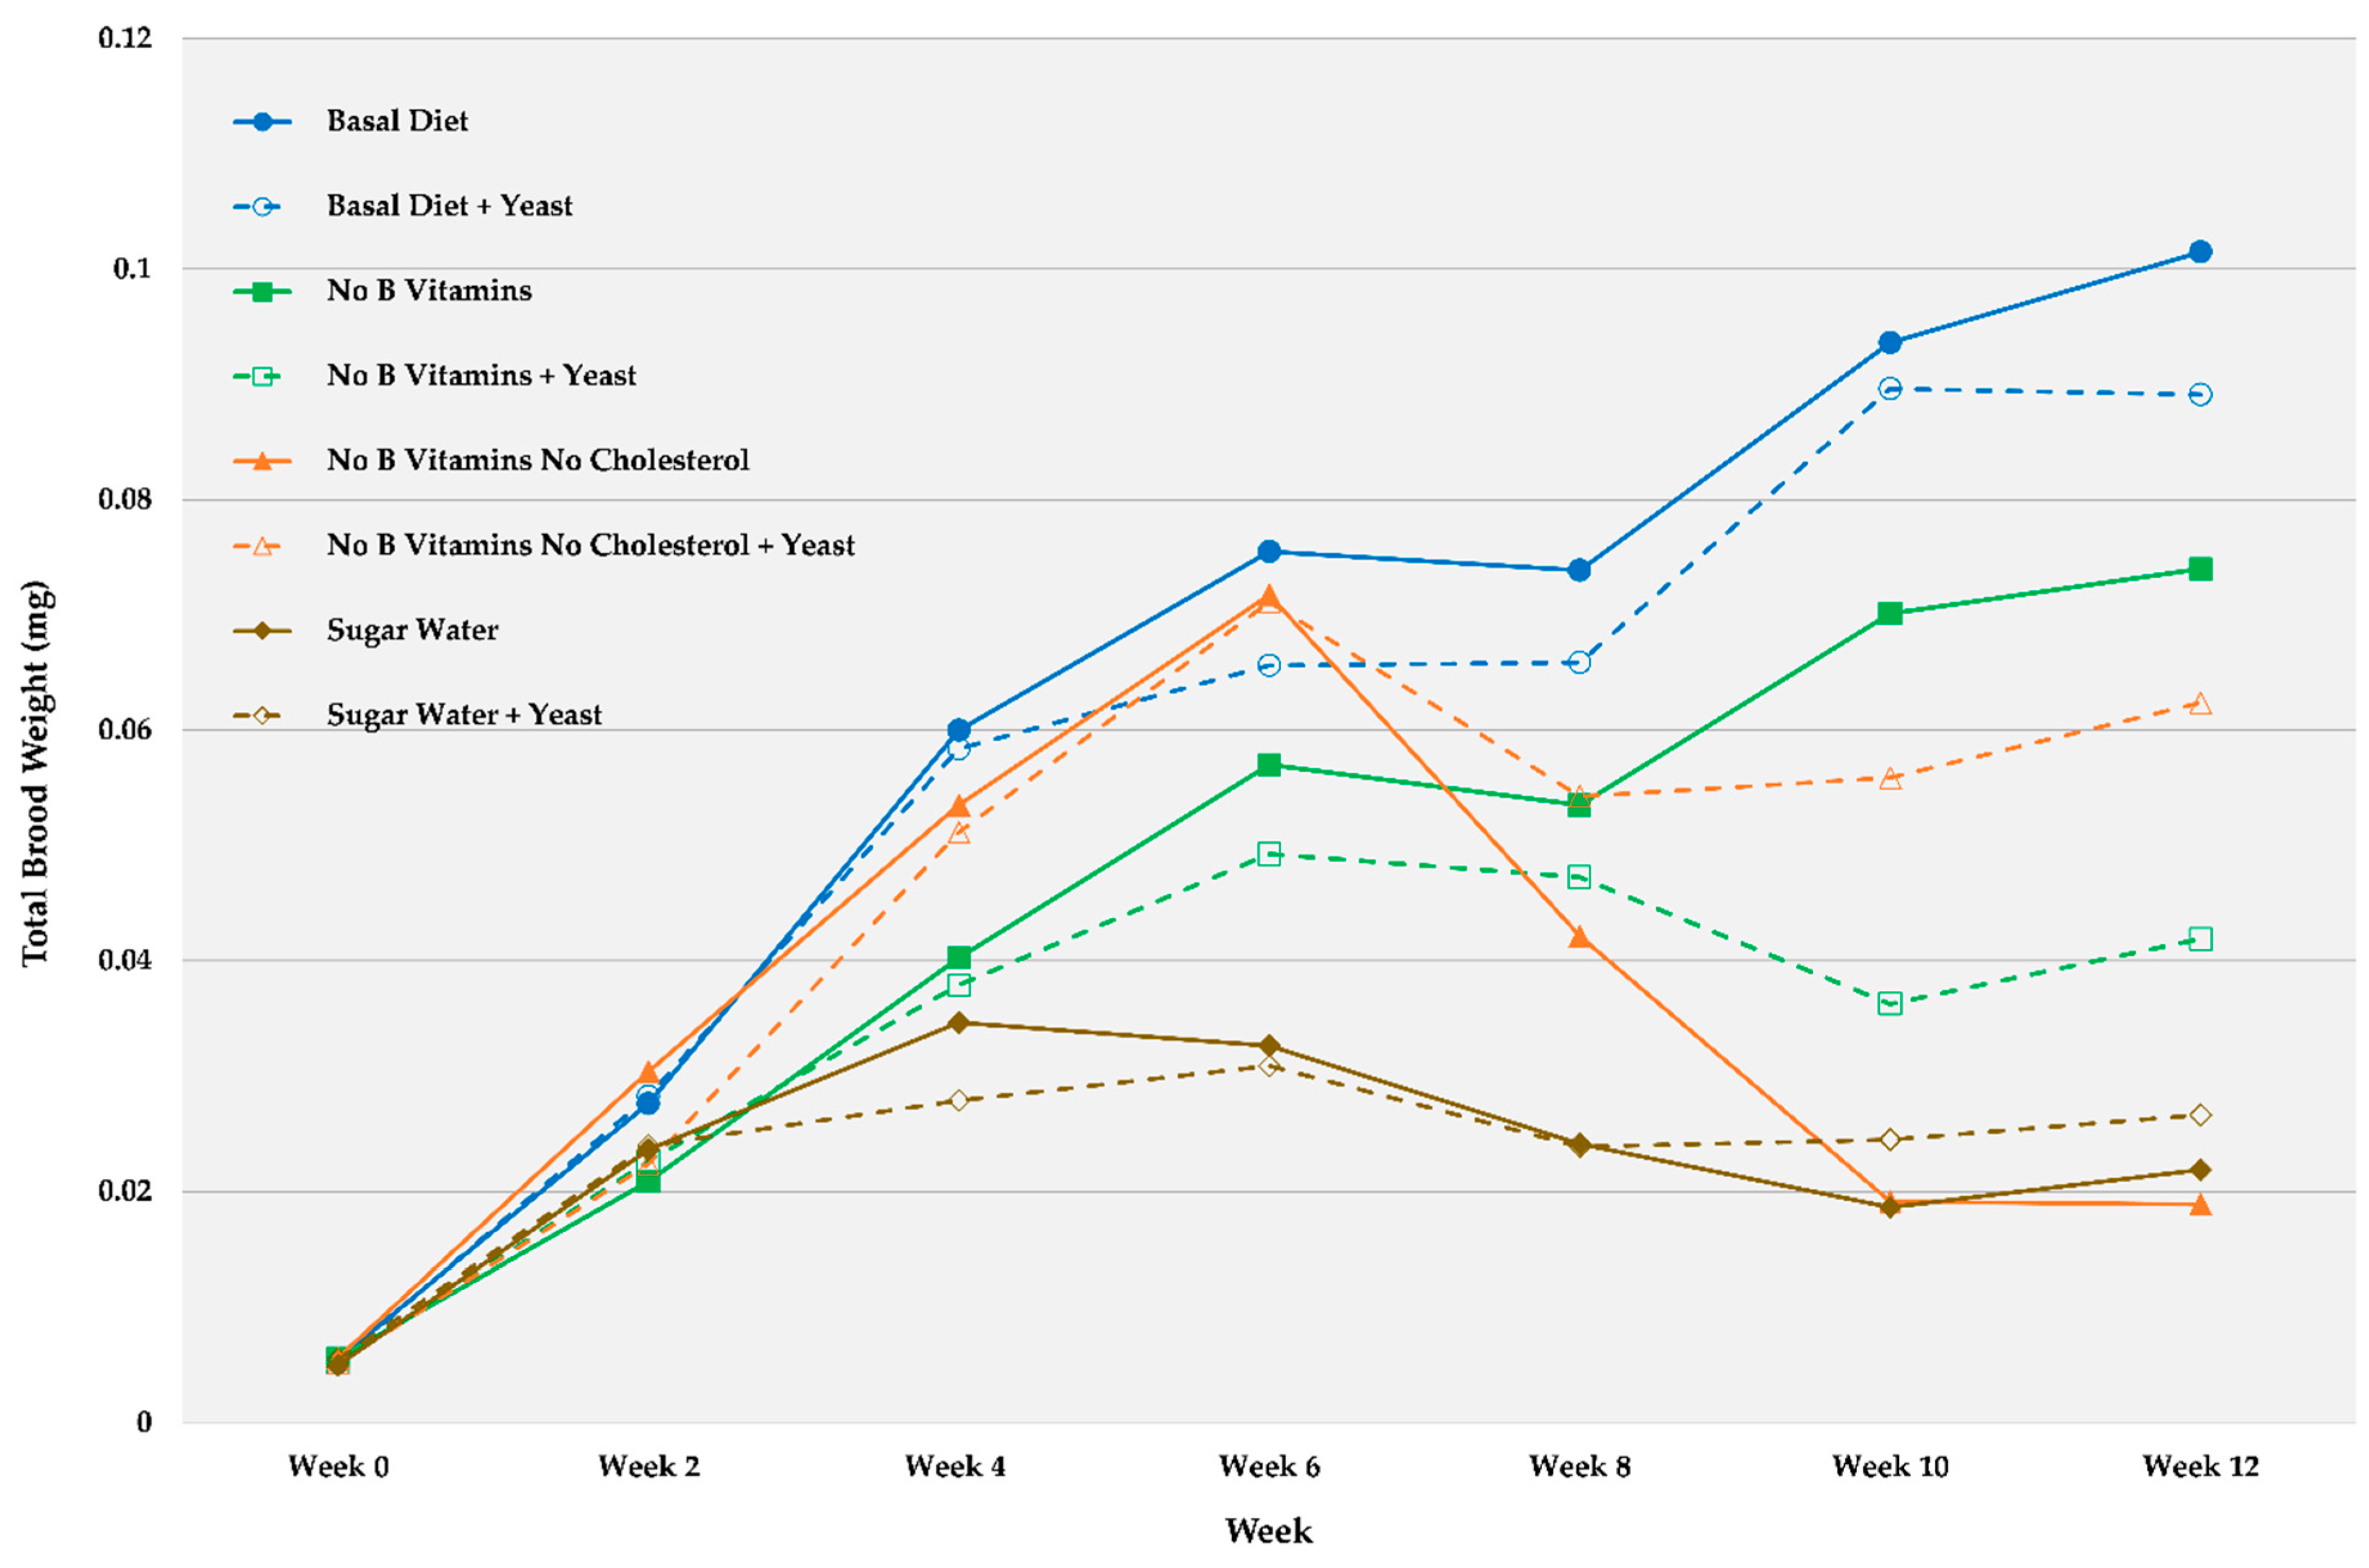Click the Basal Diet point at Week 12
2369x1568 pixels.
tap(2199, 252)
